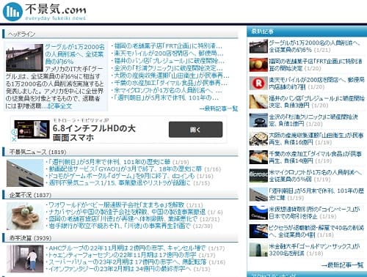Open headline link about 週刊朝日 5月末で休刊
Image resolution: width=367 pixels, height=277 pixels.
[166, 97]
